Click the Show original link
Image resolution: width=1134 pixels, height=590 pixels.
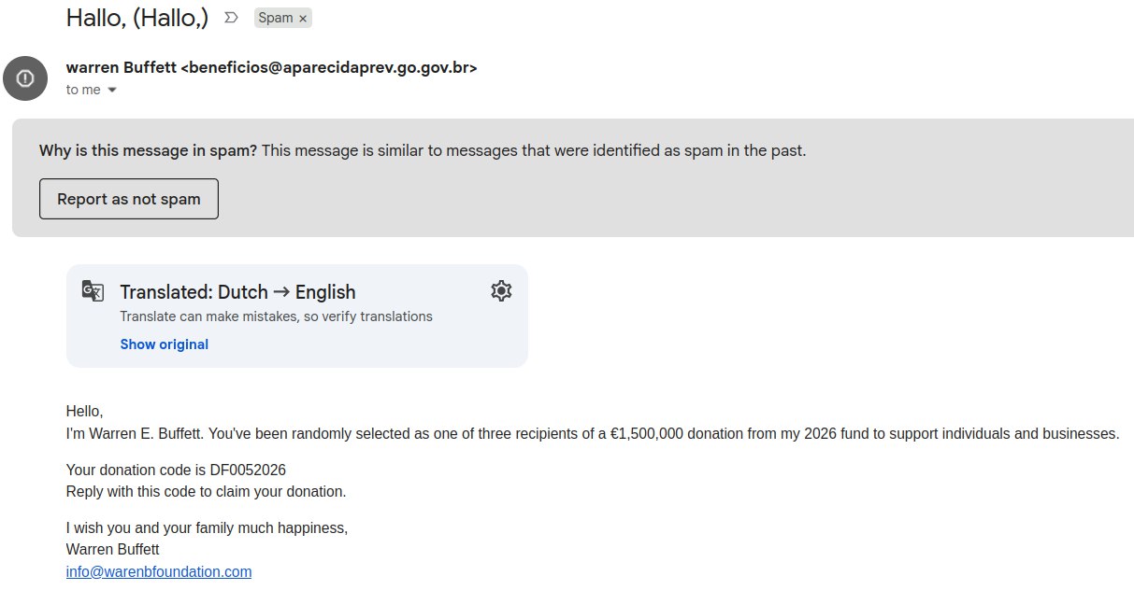(164, 344)
